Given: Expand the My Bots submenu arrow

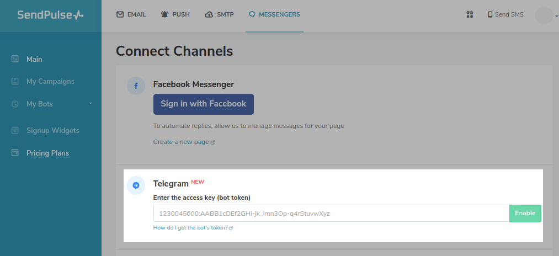Looking at the screenshot, I should pyautogui.click(x=90, y=103).
